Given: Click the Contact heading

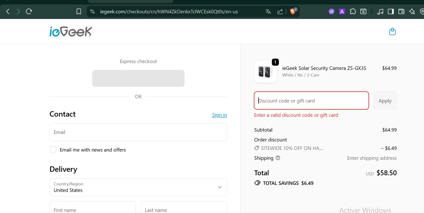Looking at the screenshot, I should pyautogui.click(x=62, y=114).
